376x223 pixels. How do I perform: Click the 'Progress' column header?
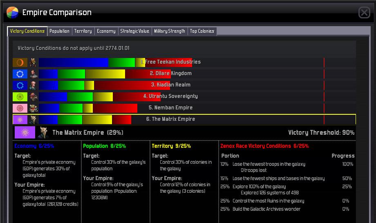pos(343,156)
